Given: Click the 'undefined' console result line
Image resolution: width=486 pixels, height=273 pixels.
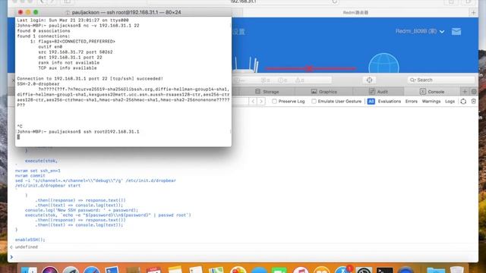Looking at the screenshot, I should 27,247.
